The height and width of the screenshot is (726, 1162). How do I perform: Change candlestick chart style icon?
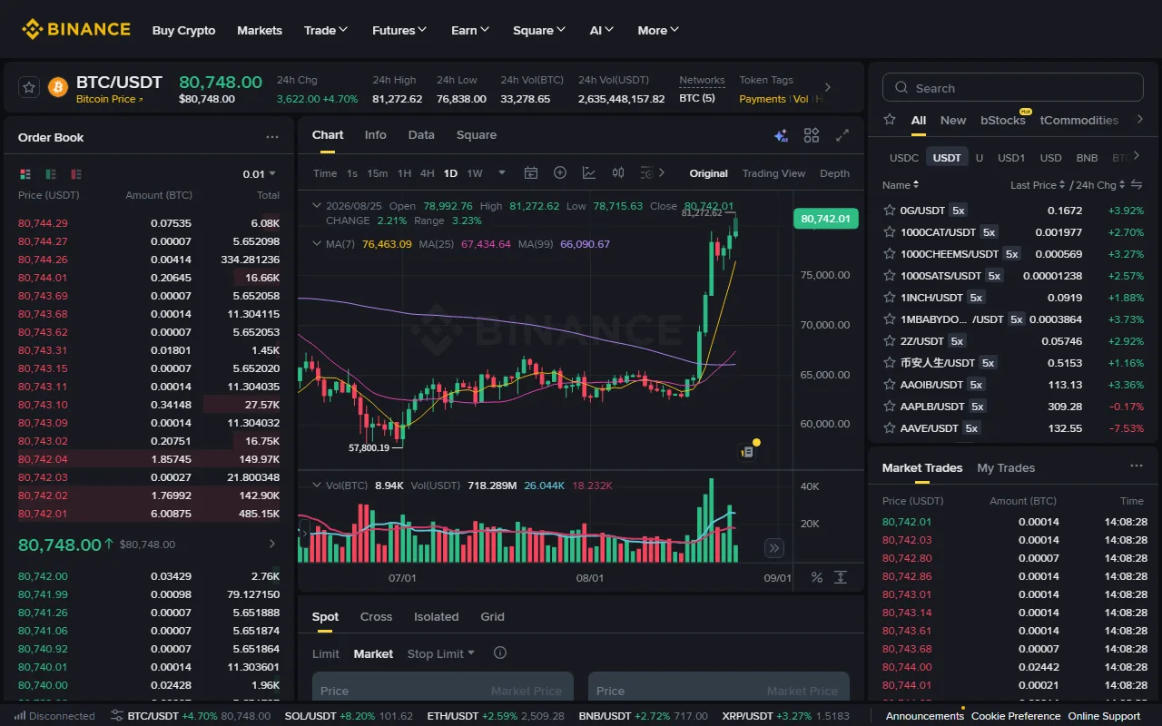(x=618, y=172)
